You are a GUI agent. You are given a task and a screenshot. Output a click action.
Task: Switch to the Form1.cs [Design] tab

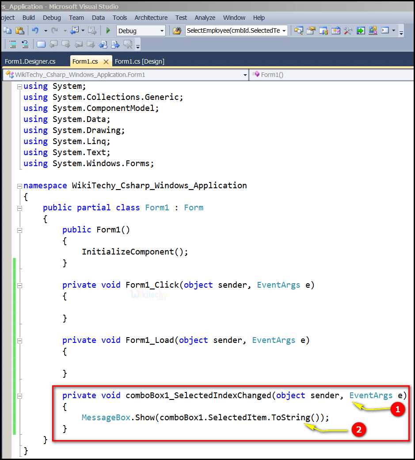pyautogui.click(x=139, y=61)
